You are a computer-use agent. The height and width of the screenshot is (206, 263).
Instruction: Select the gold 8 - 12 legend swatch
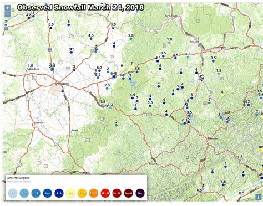[x=82, y=193]
